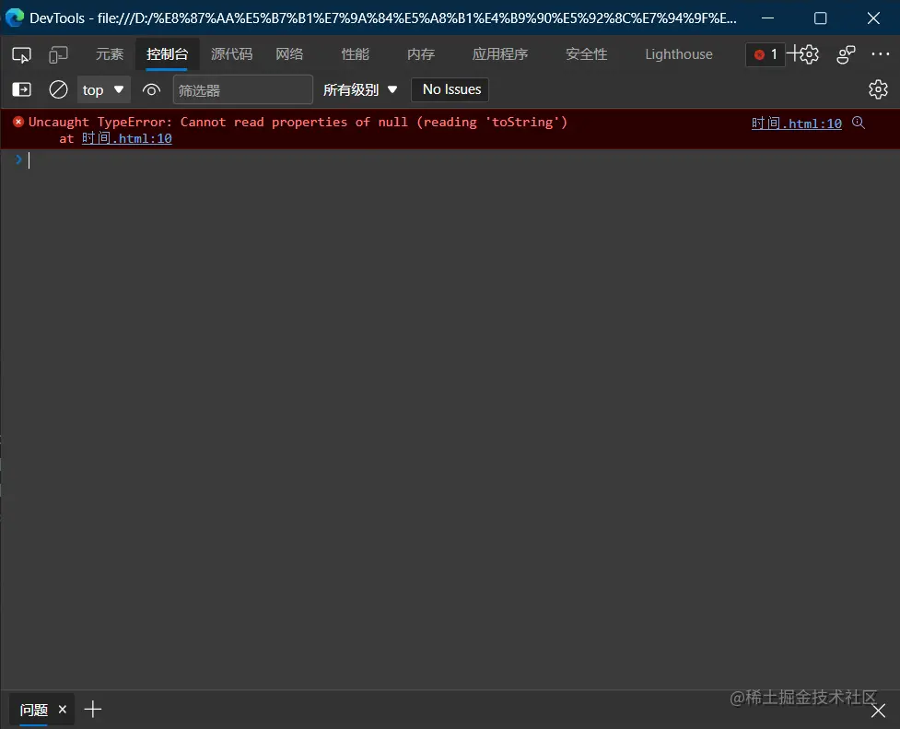
Task: Switch to the 内存 tab
Action: click(421, 54)
